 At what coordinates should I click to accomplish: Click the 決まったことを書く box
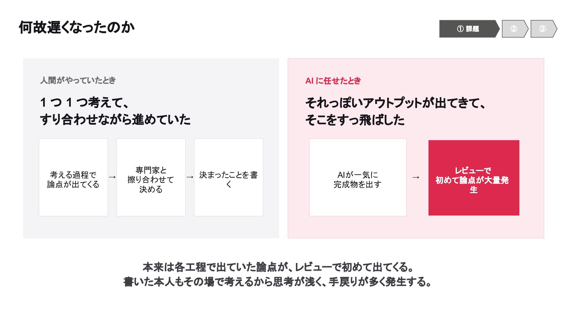pos(229,177)
